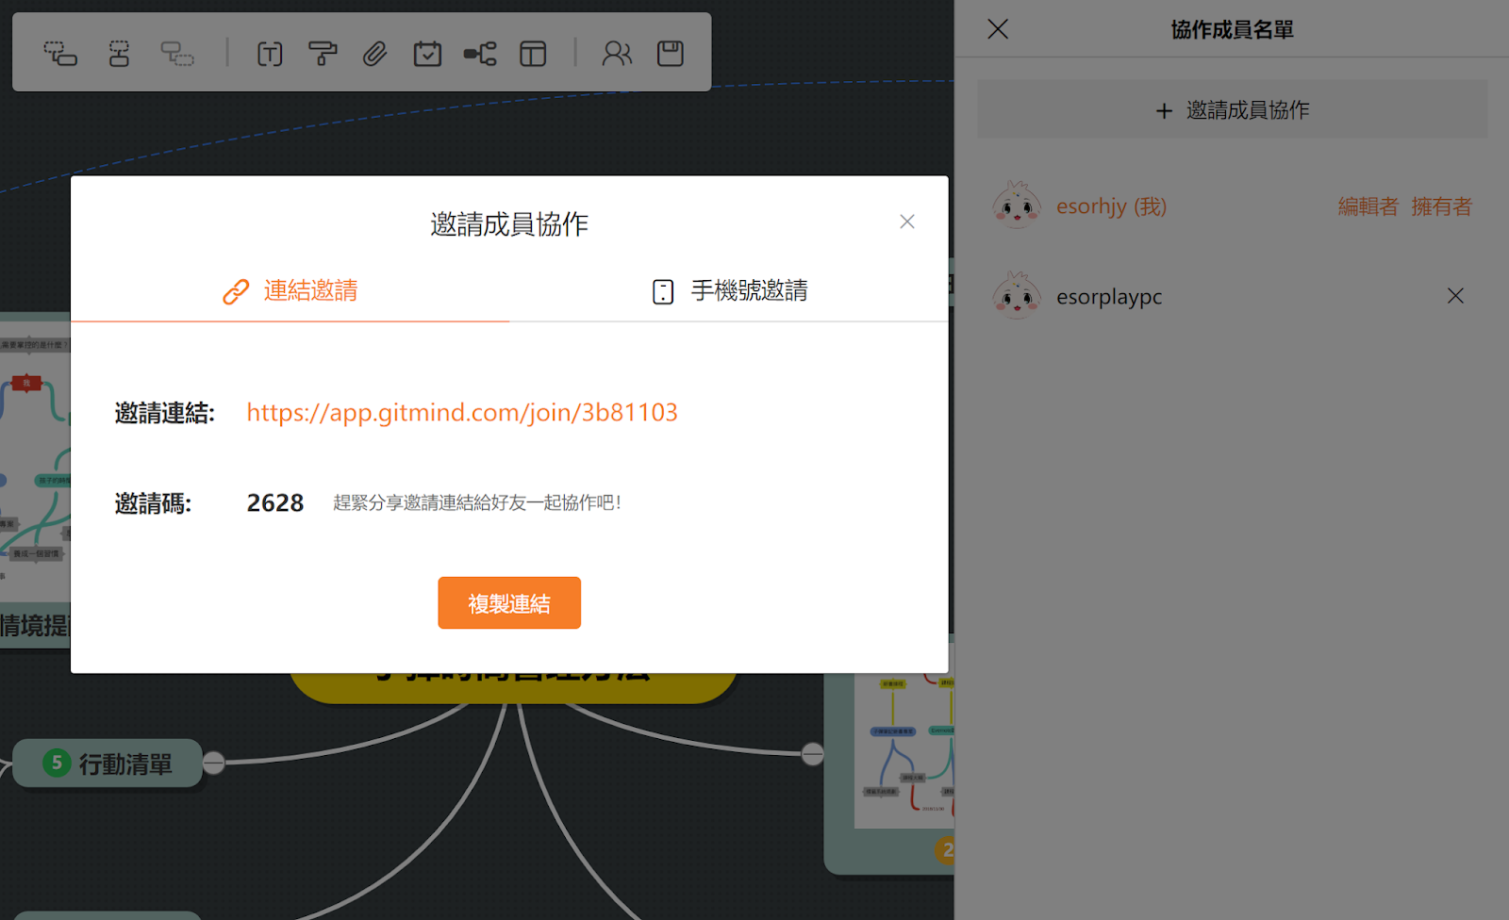Open the calendar task icon in toolbar
Image resolution: width=1509 pixels, height=920 pixels.
pos(427,54)
